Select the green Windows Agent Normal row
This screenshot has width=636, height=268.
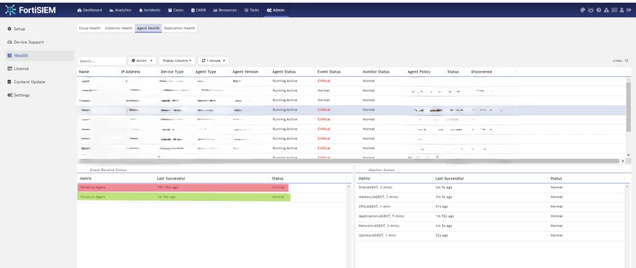pyautogui.click(x=184, y=197)
